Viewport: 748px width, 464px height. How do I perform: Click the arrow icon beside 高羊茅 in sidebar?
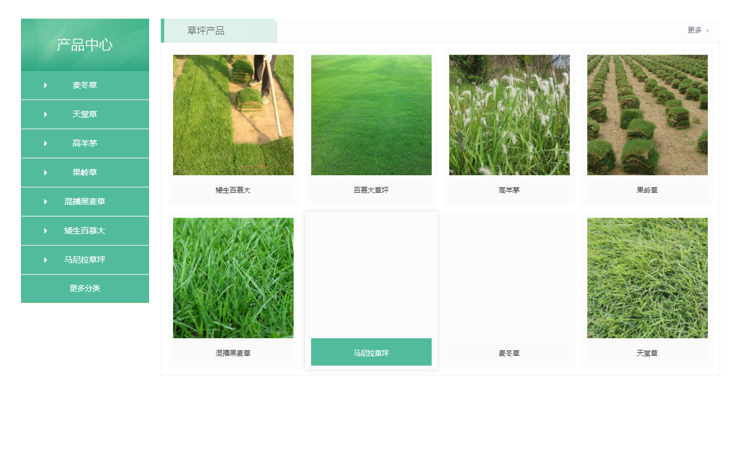(45, 144)
